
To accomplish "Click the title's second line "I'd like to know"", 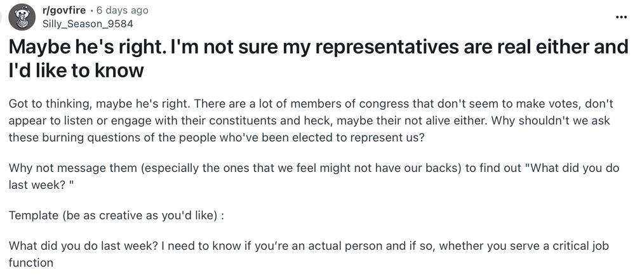I will 77,72.
